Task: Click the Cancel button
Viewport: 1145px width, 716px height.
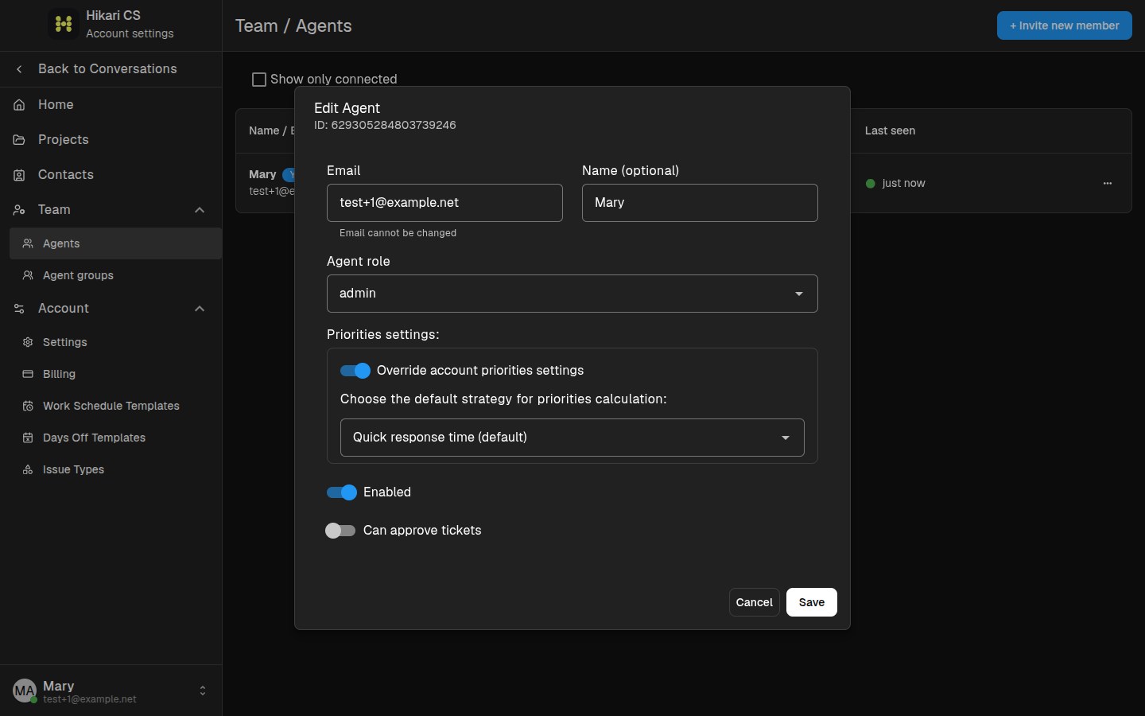Action: 754,602
